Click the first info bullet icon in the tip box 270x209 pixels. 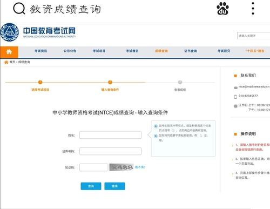pos(156,126)
